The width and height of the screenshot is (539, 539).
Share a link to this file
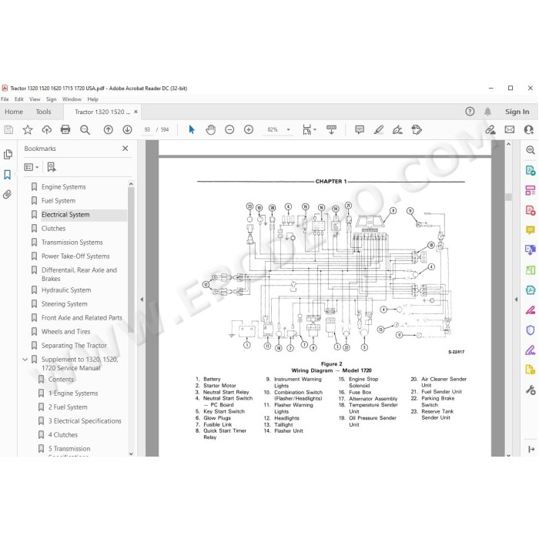coord(490,129)
